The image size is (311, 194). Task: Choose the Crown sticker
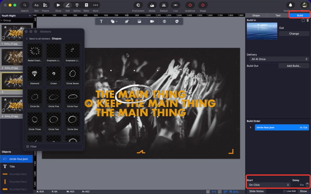click(x=54, y=76)
